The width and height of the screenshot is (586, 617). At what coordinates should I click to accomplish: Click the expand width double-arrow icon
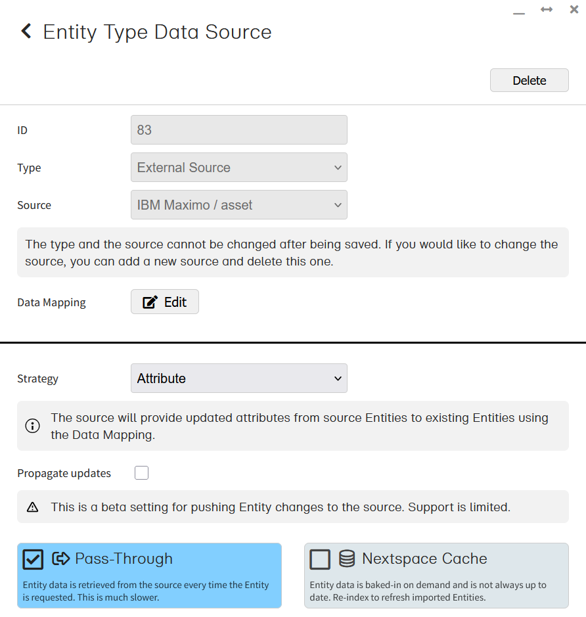[x=547, y=9]
